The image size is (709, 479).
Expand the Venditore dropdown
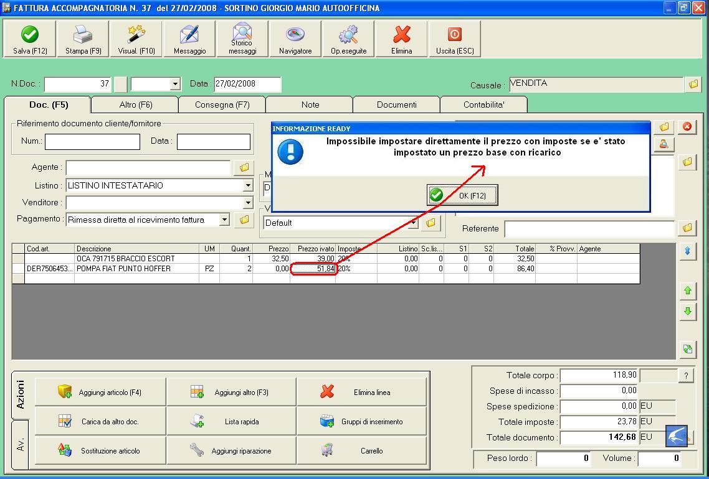pyautogui.click(x=248, y=202)
